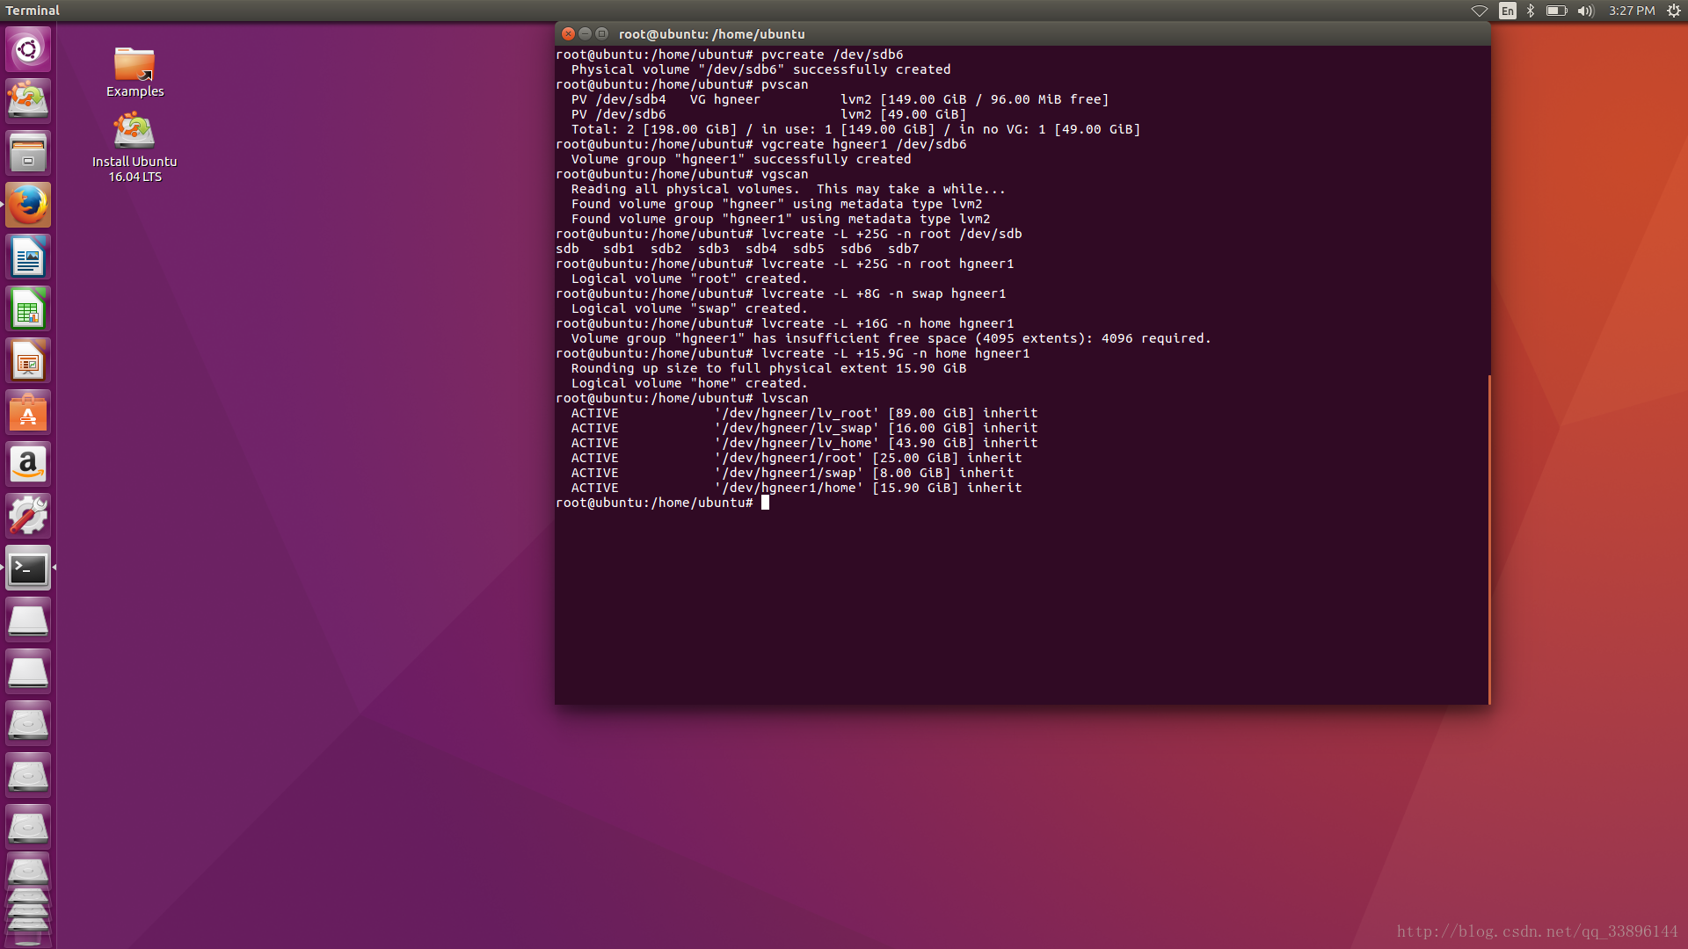Image resolution: width=1688 pixels, height=949 pixels.
Task: Open the En keyboard input indicator
Action: 1508,11
